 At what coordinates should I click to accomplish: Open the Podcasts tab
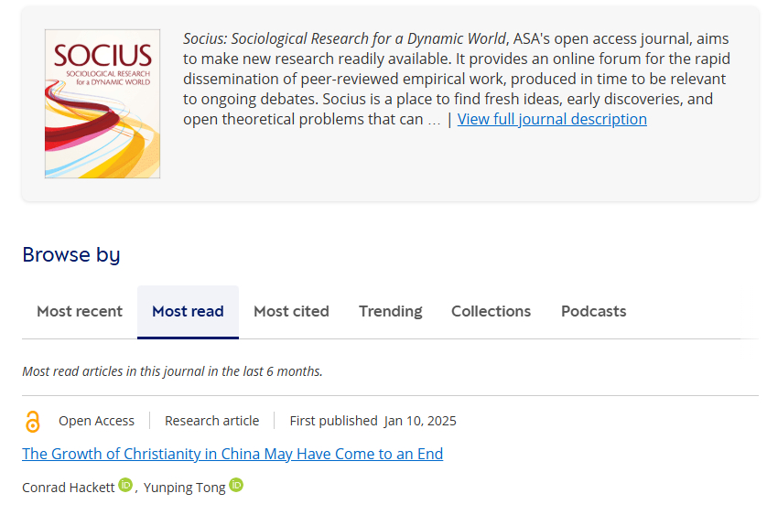point(594,311)
